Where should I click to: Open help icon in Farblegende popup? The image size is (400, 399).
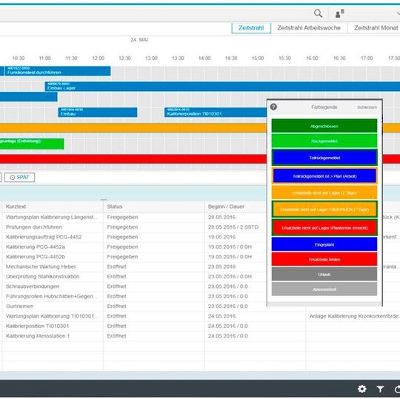[273, 107]
